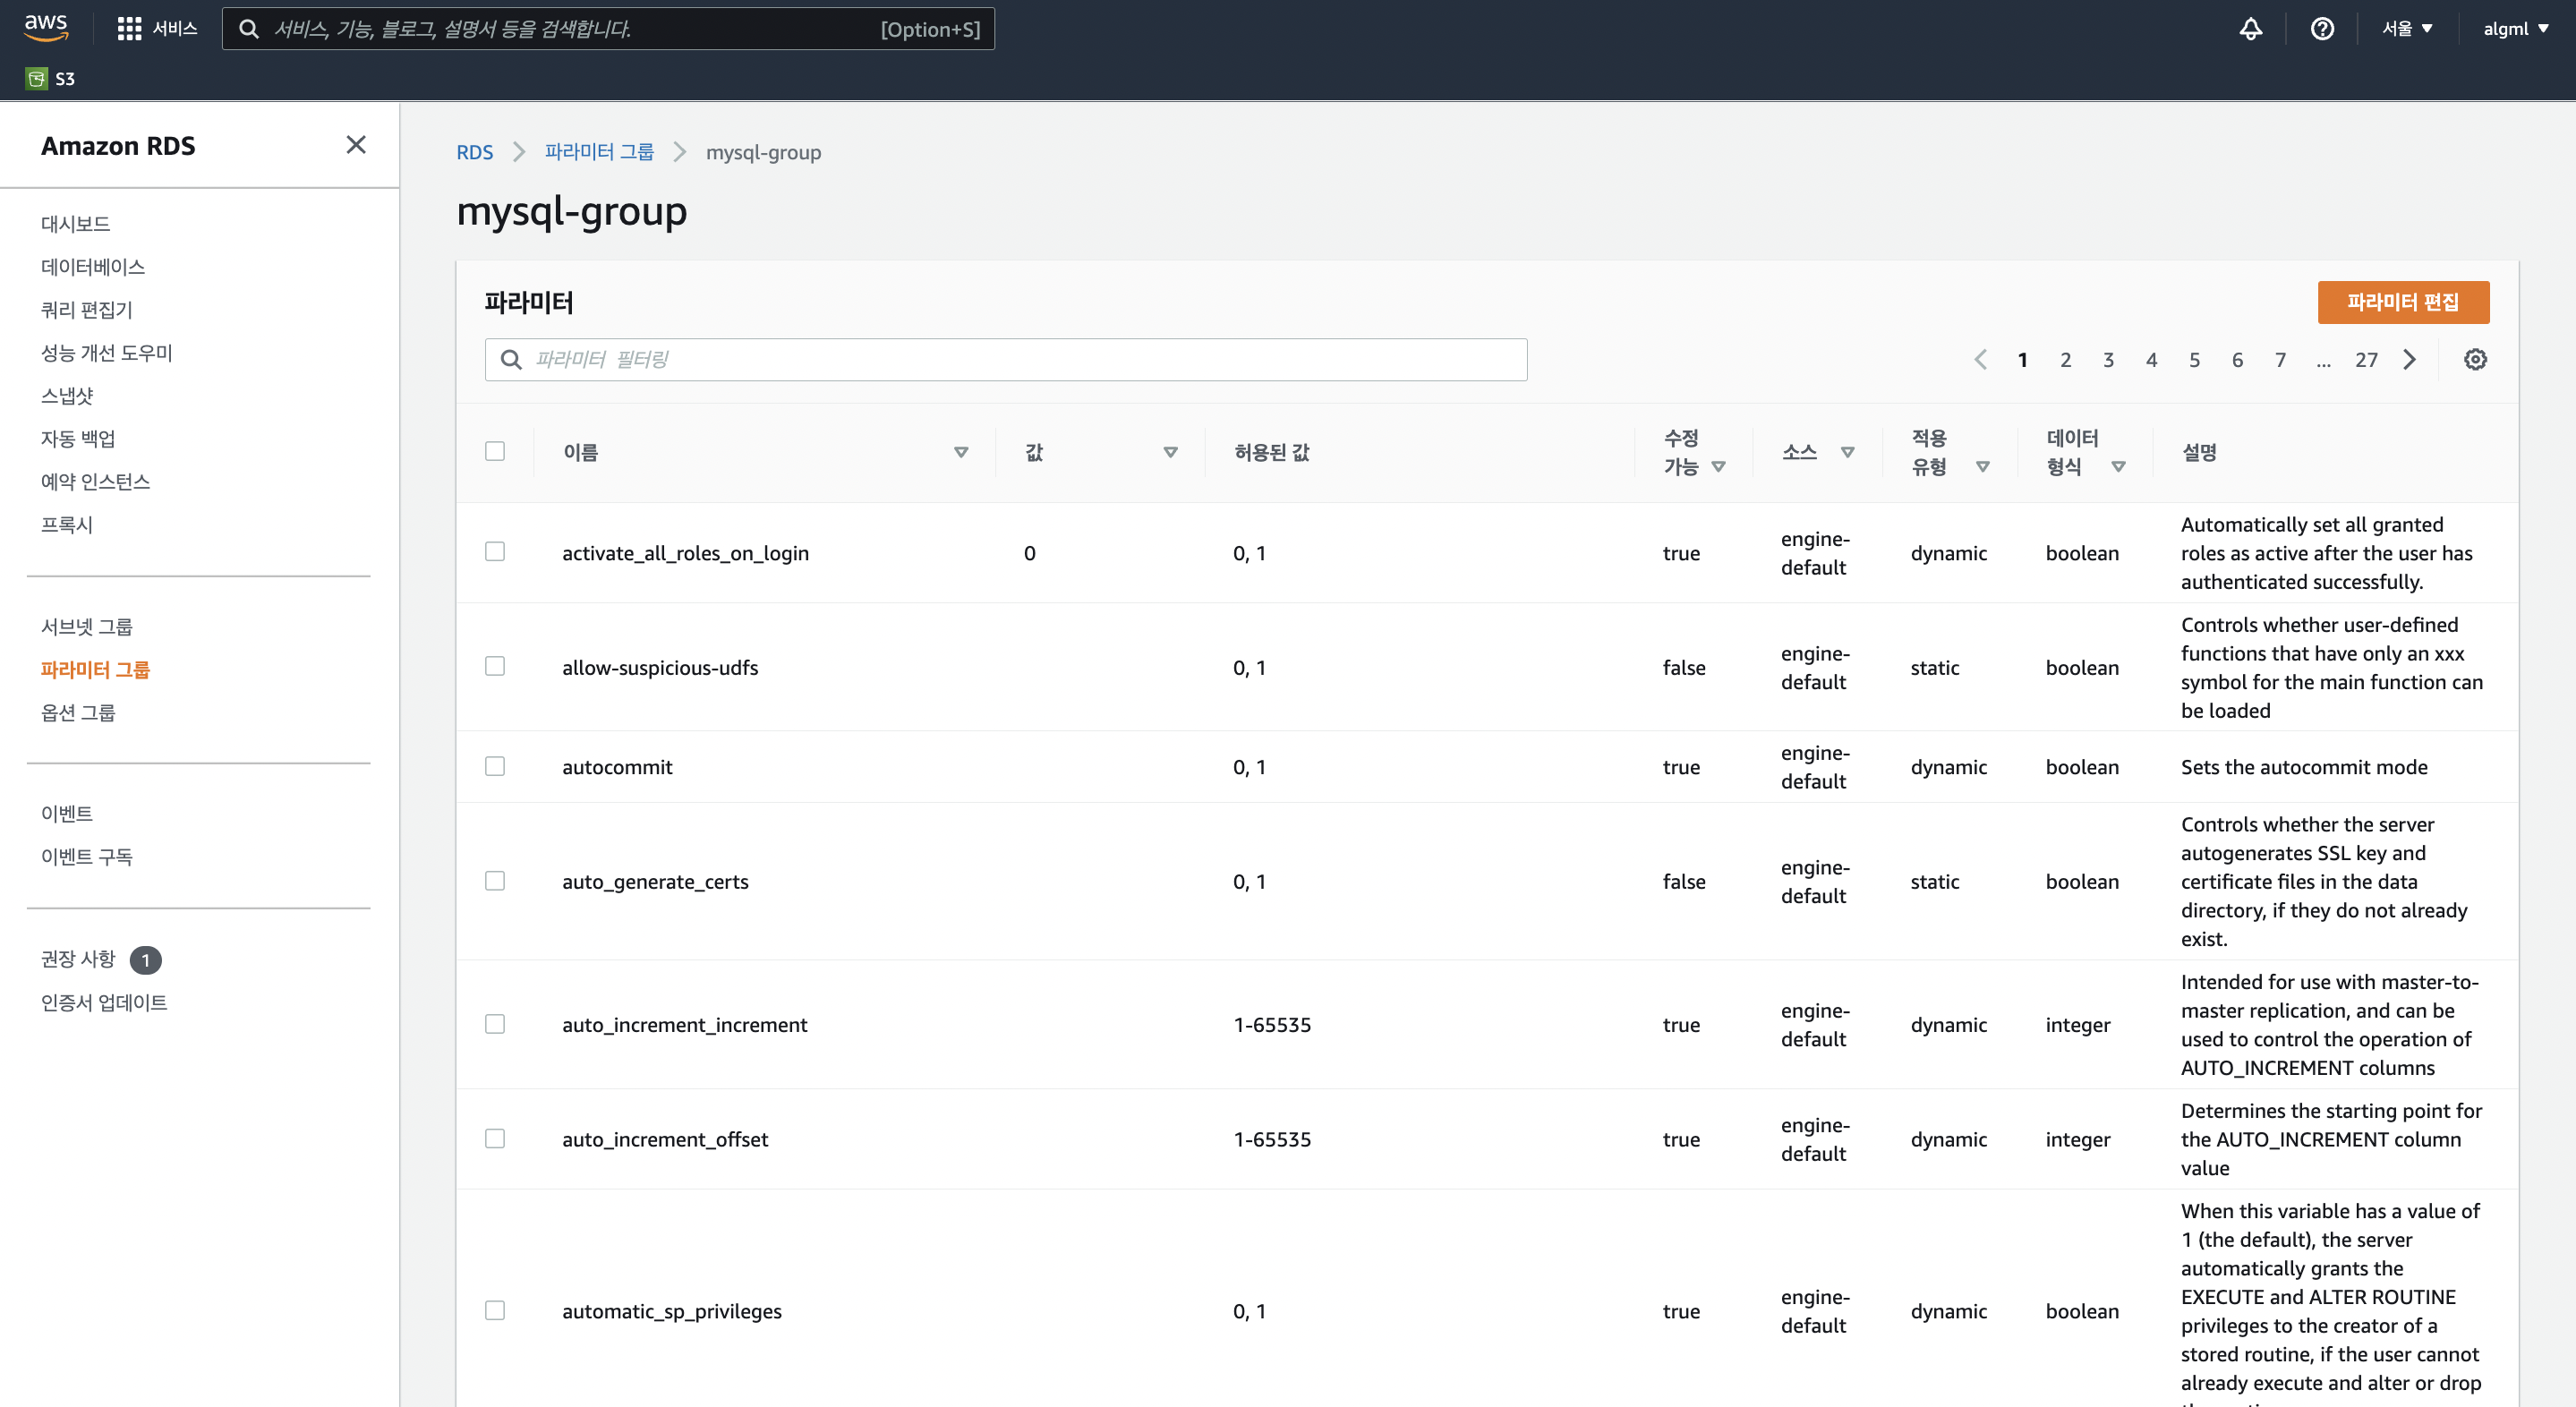Sort by 데이터 형식 column arrow
Viewport: 2576px width, 1407px height.
point(2117,467)
